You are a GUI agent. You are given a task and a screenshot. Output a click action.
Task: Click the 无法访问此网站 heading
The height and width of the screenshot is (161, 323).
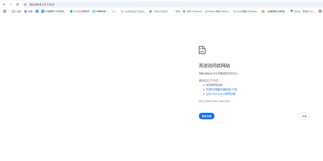tap(214, 66)
